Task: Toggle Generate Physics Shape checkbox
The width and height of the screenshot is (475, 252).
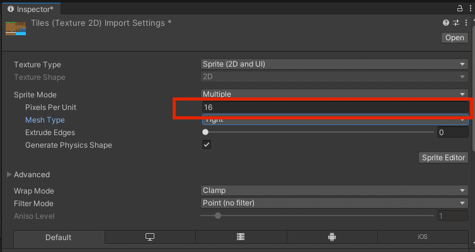Action: 207,145
